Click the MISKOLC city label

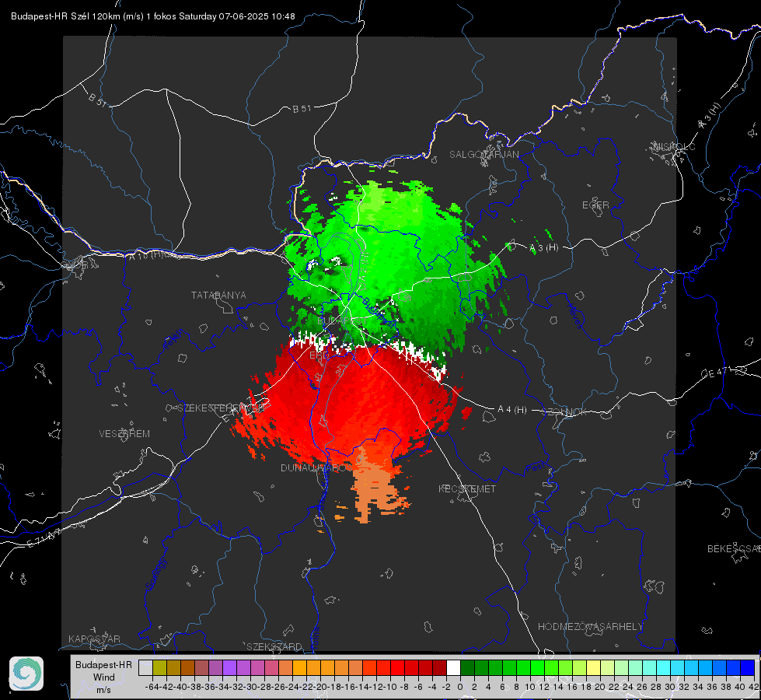tap(674, 147)
